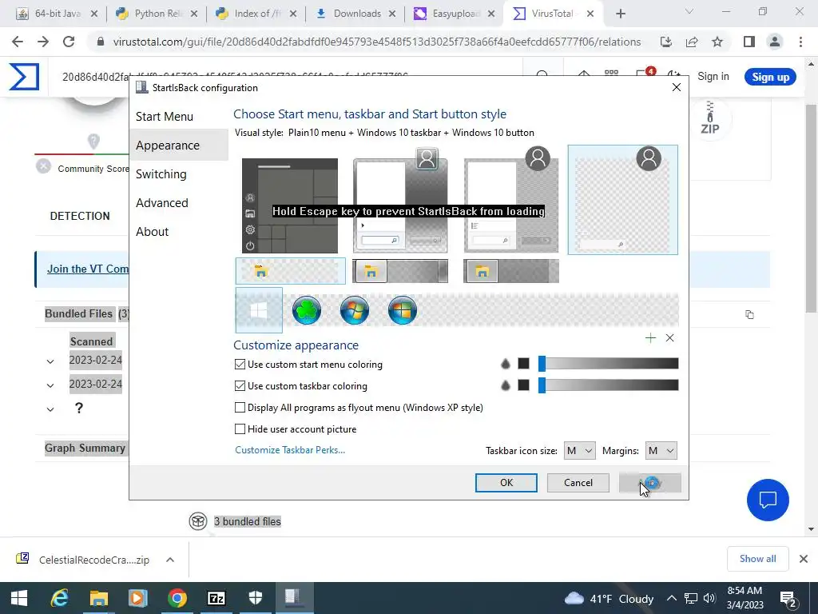This screenshot has width=818, height=614.
Task: Click the VirusTotal logo
Action: (x=24, y=77)
